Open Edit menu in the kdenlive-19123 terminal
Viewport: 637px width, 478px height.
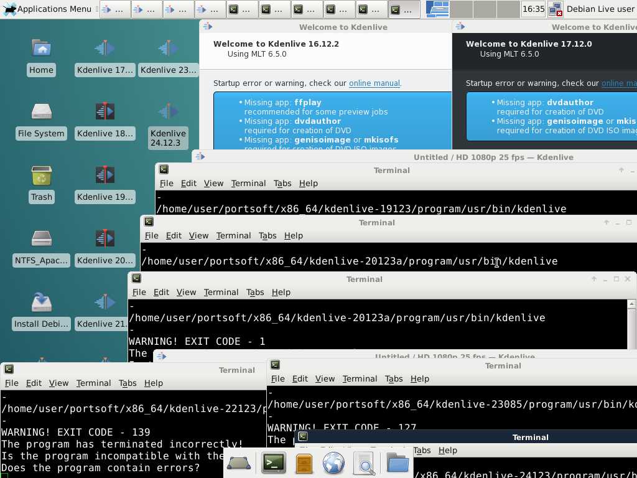[188, 184]
